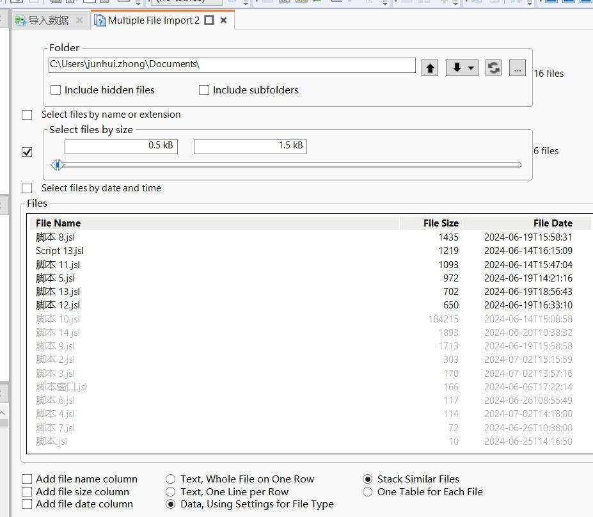Image resolution: width=593 pixels, height=517 pixels.
Task: Click file size value 1435
Action: point(448,237)
